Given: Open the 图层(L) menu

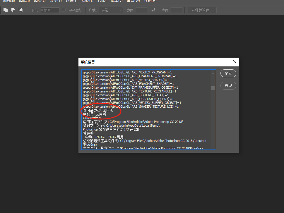Looking at the screenshot, I should coord(40,1).
